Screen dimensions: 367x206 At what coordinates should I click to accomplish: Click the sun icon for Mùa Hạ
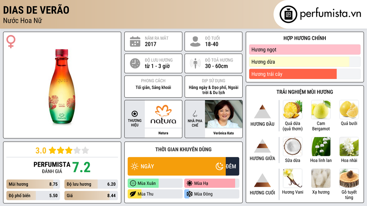pyautogui.click(x=190, y=183)
